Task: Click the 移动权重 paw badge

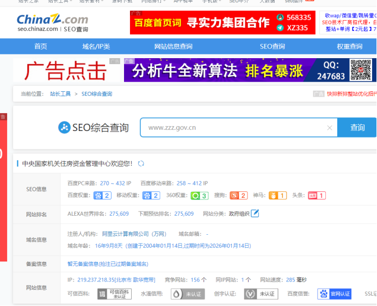Action: click(151, 196)
